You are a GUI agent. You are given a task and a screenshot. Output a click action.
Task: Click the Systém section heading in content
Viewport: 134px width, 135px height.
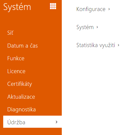click(x=85, y=27)
